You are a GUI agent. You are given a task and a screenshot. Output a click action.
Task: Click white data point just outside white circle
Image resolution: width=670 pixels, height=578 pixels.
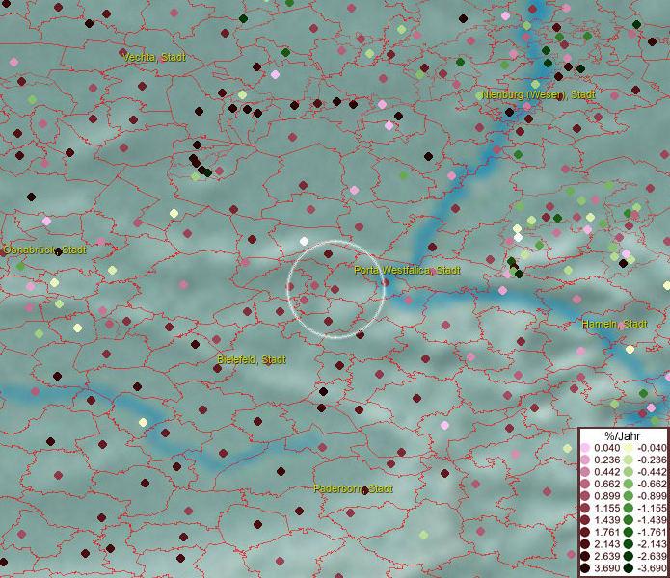click(x=304, y=241)
